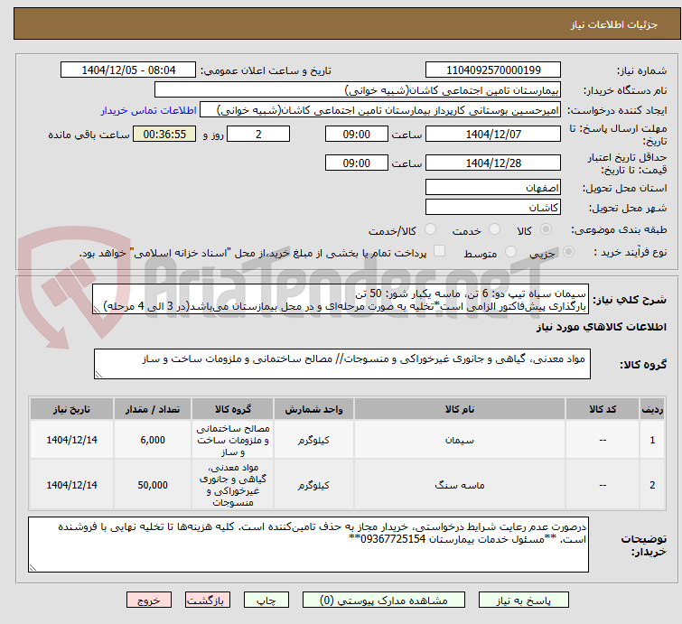Image resolution: width=682 pixels, height=624 pixels.
Task: Click the general need description text box
Action: coord(341,299)
